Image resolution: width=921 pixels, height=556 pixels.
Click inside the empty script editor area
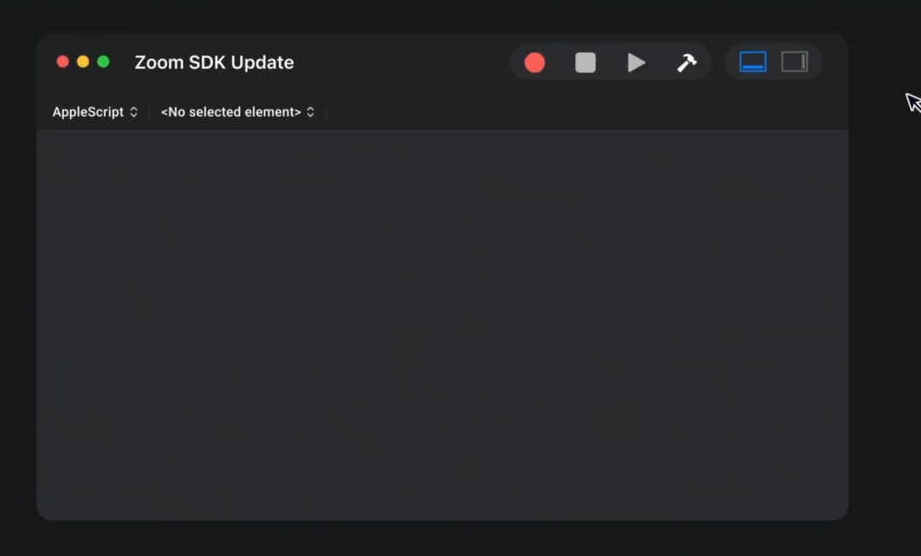pos(442,324)
